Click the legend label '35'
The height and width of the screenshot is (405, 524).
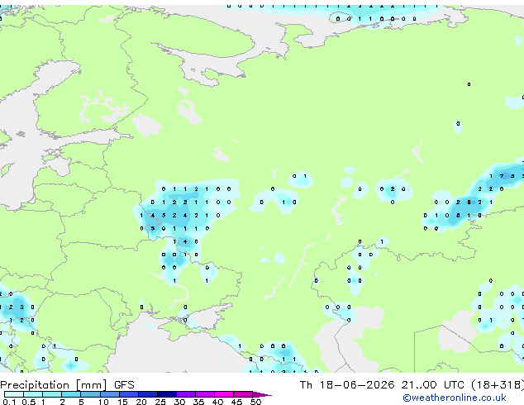(x=198, y=402)
